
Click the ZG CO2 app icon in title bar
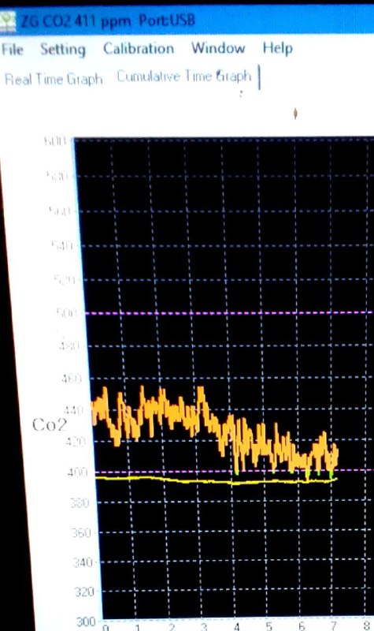[8, 21]
